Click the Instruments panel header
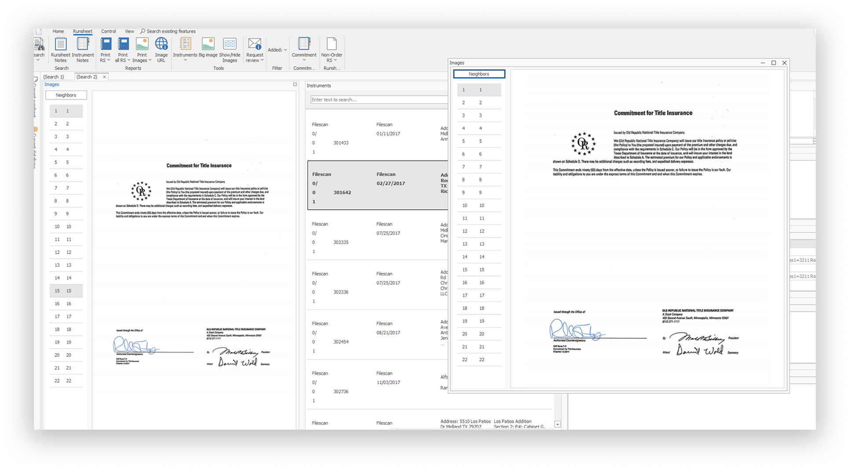The width and height of the screenshot is (850, 469). tap(319, 86)
